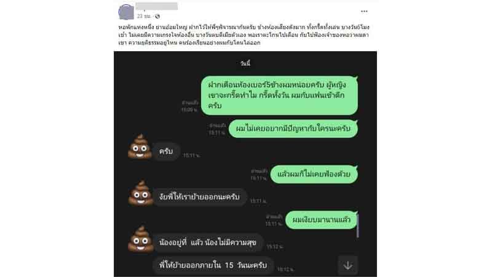492x277 pixels.
Task: Click the globe public audience icon
Action: (x=157, y=17)
